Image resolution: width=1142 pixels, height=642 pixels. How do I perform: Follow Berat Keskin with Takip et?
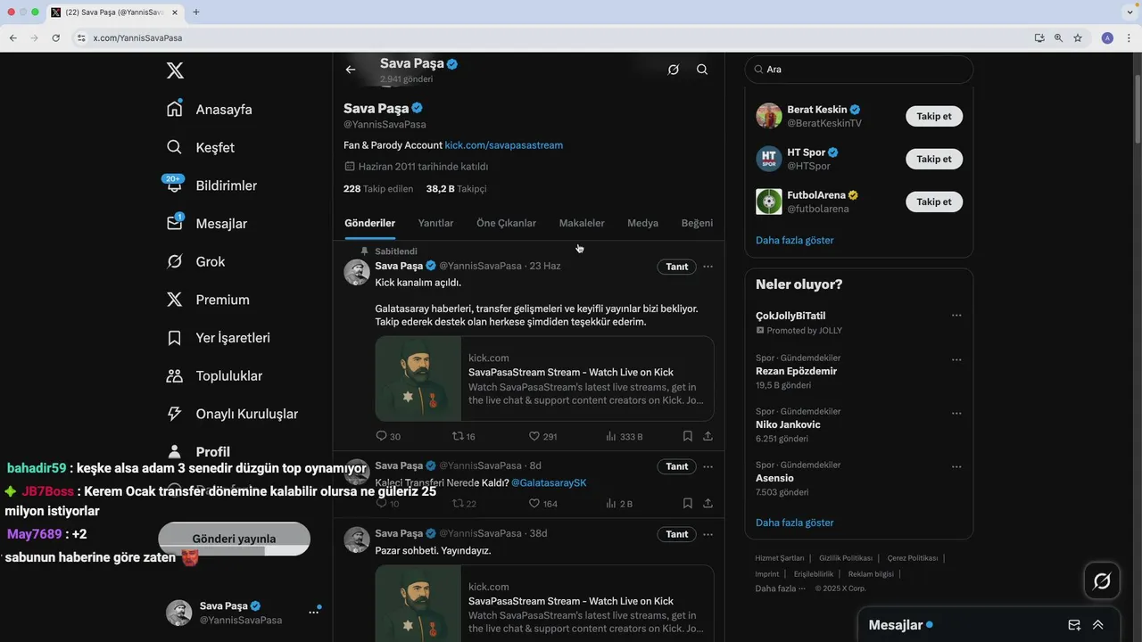click(x=934, y=116)
